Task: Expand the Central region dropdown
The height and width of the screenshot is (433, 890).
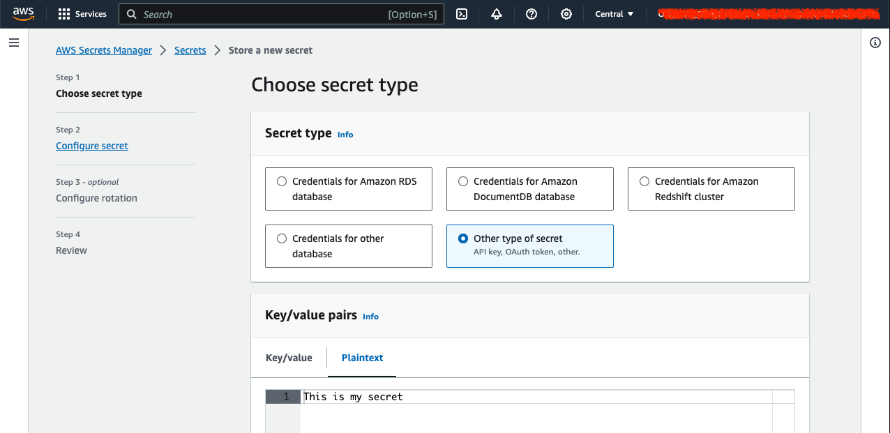Action: (614, 14)
